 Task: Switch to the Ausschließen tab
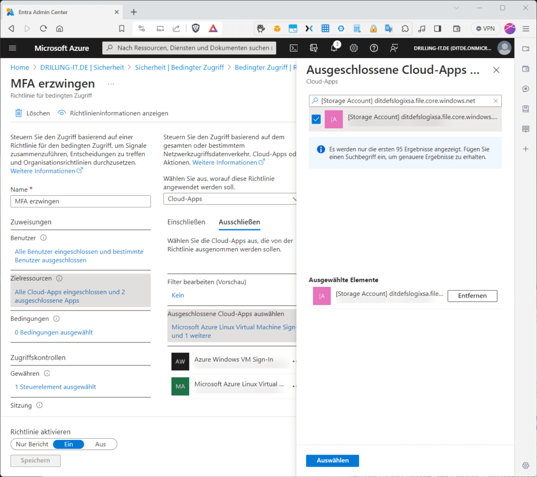pyautogui.click(x=239, y=222)
